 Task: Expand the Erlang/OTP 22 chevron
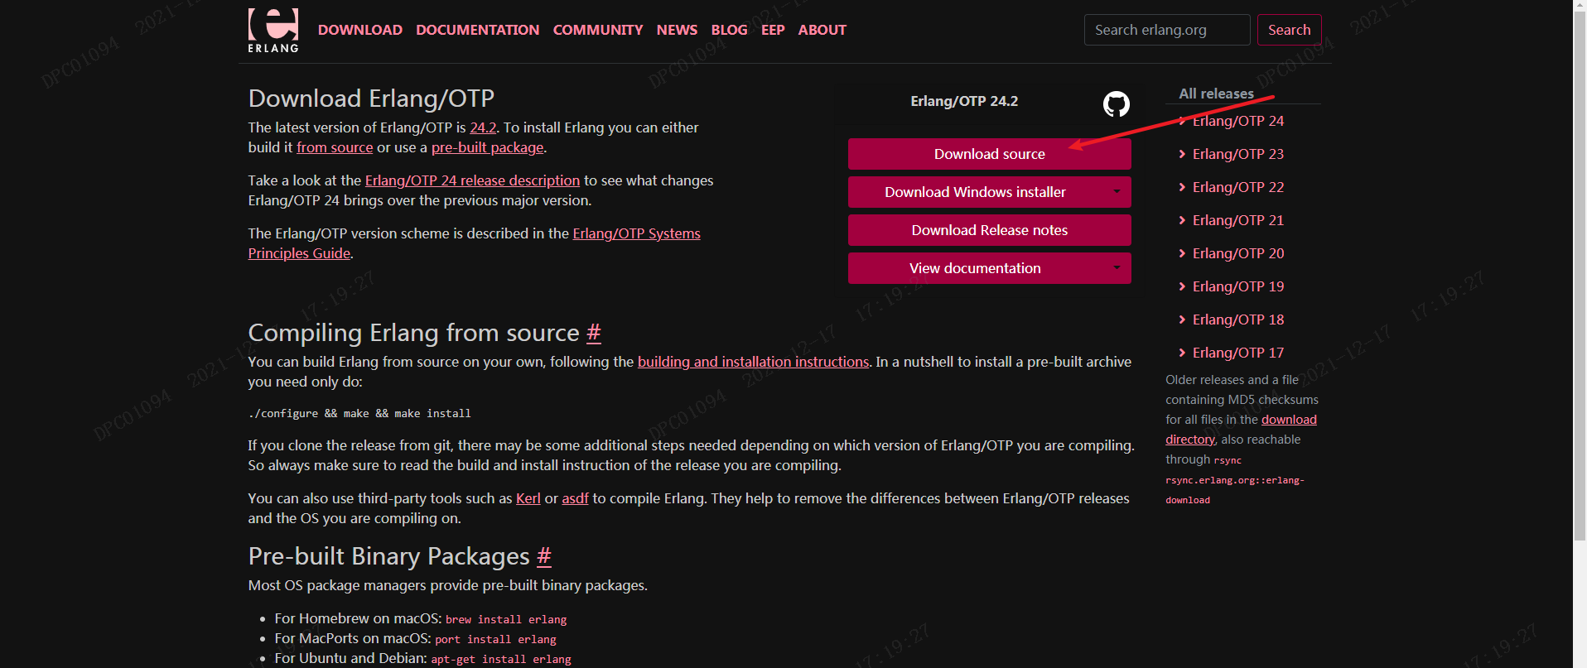point(1182,187)
